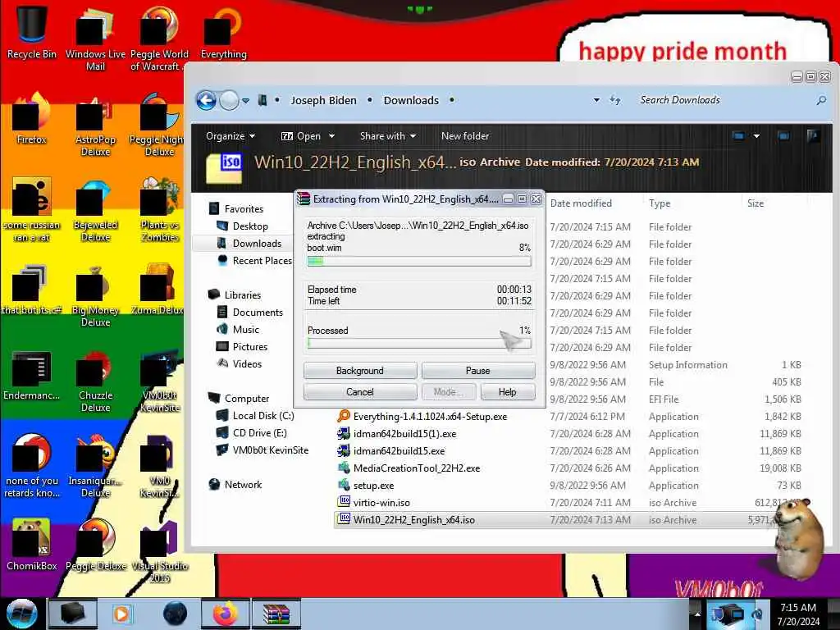Send WinRAR extraction to Background

(x=360, y=371)
